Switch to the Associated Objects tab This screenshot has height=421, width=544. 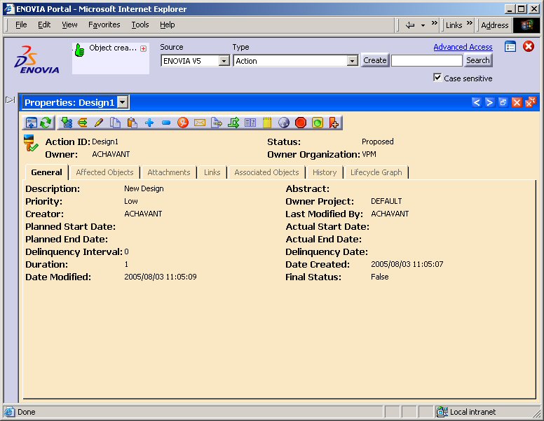266,172
